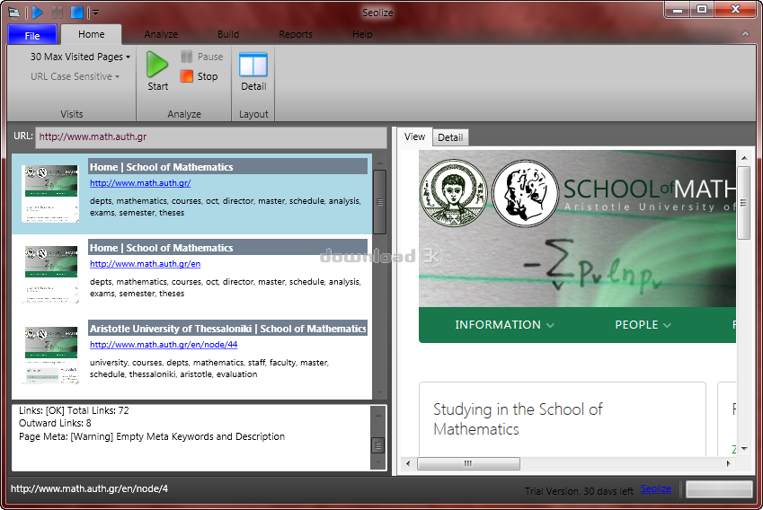This screenshot has width=763, height=510.
Task: Click the status bar URL text node/4
Action: click(x=89, y=488)
